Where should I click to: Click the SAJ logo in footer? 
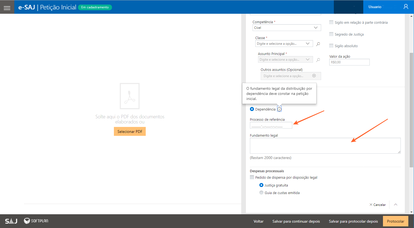coord(11,221)
